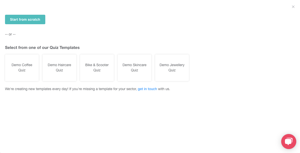Dismiss the template picker using the cross icon

[x=293, y=7]
